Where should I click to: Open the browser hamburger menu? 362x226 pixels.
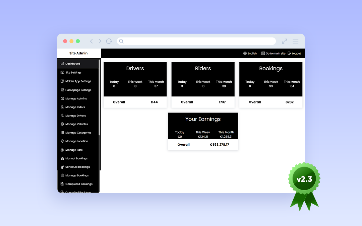pyautogui.click(x=295, y=41)
